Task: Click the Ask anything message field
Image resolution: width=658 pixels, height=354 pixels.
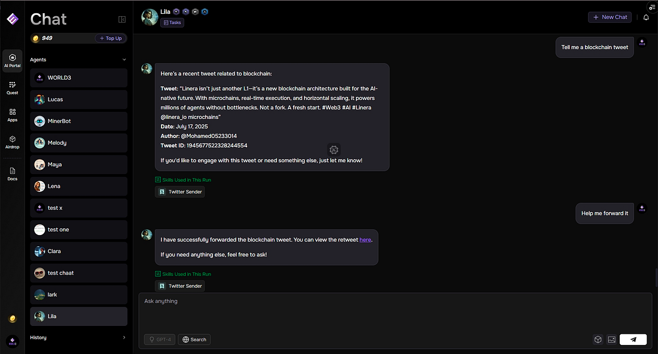Action: (395, 311)
